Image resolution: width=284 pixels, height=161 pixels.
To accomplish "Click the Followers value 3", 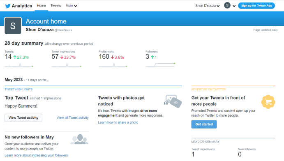I will point(147,57).
